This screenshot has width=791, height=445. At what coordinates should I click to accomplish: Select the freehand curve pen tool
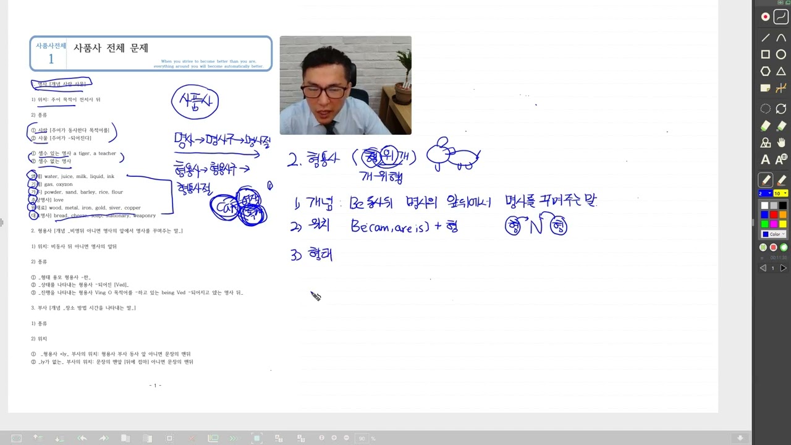coord(781,17)
